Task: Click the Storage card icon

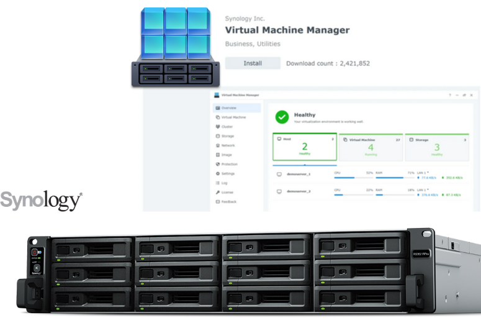Action: (x=411, y=140)
